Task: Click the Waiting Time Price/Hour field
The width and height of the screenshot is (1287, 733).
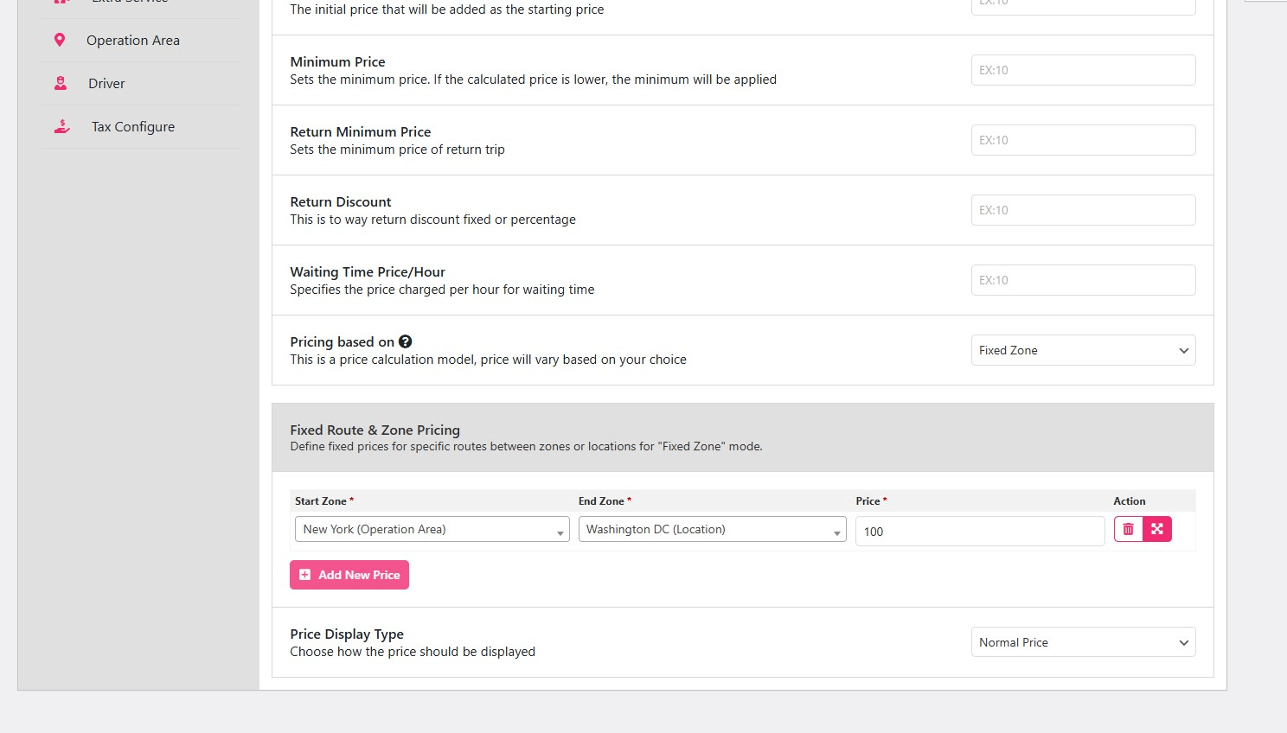Action: (1083, 280)
